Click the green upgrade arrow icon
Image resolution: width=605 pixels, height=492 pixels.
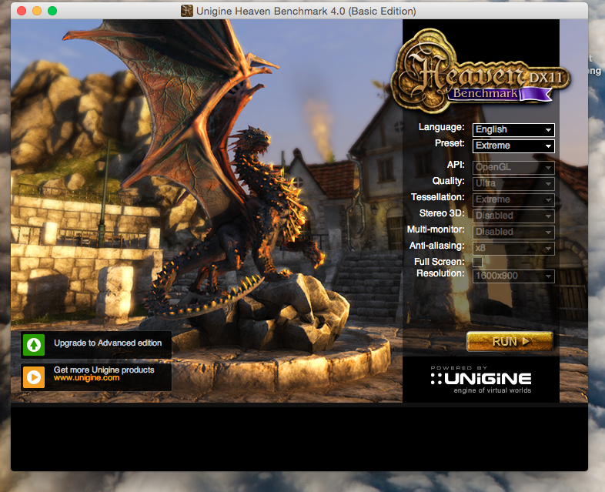pyautogui.click(x=34, y=345)
